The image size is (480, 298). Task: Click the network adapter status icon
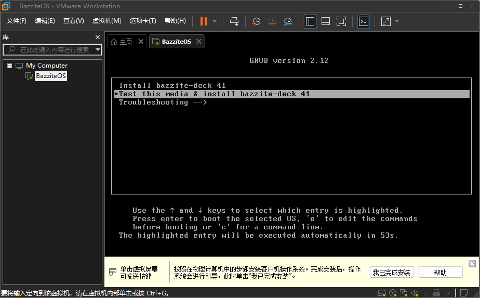[404, 293]
